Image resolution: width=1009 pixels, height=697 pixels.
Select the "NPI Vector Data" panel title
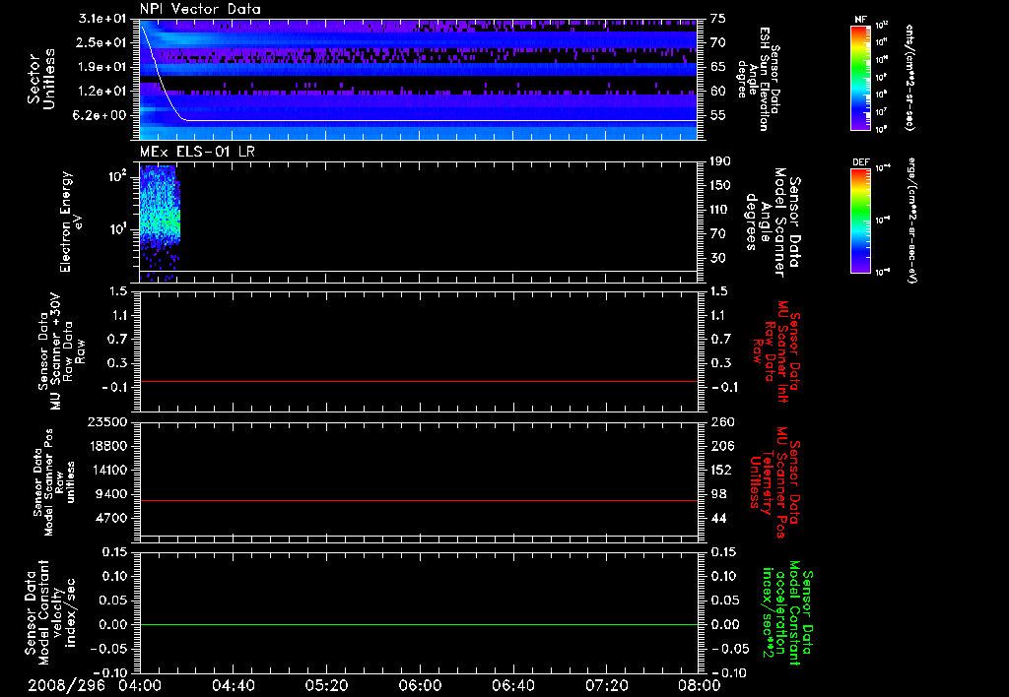pyautogui.click(x=200, y=9)
